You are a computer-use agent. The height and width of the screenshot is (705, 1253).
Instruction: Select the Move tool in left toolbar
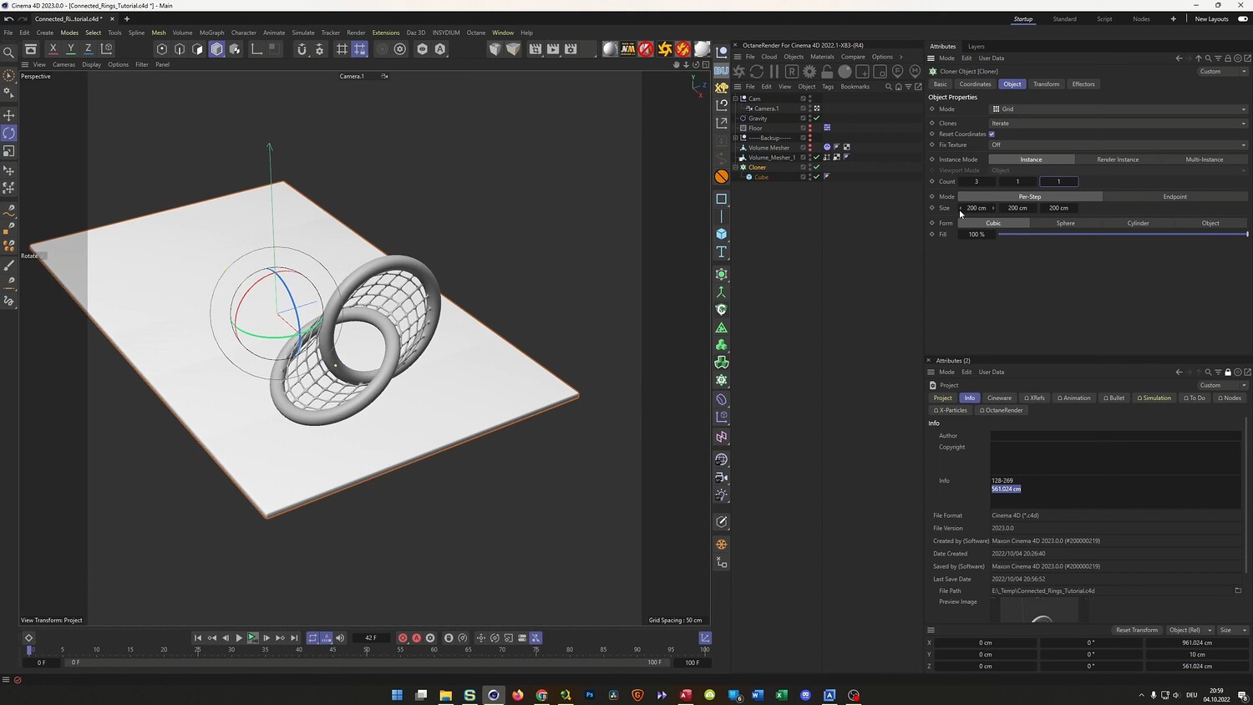(x=9, y=115)
